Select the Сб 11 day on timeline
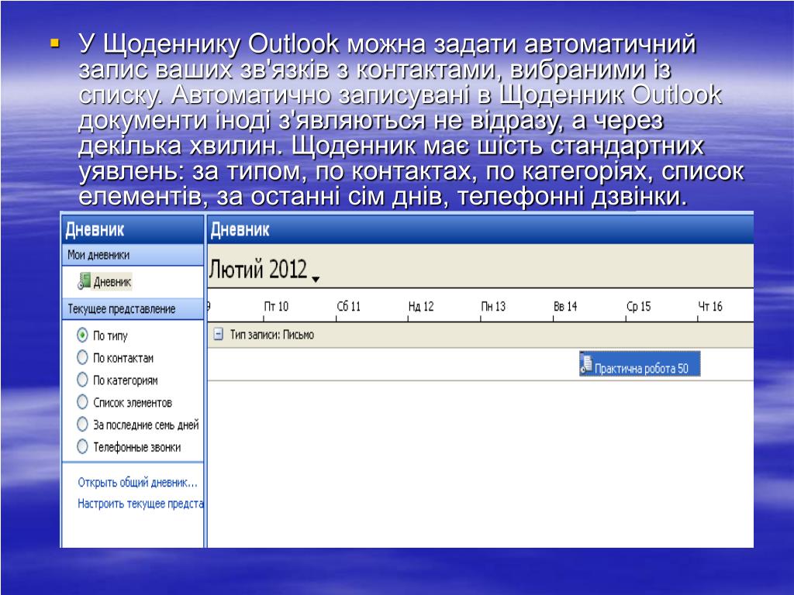This screenshot has height=595, width=794. click(348, 306)
